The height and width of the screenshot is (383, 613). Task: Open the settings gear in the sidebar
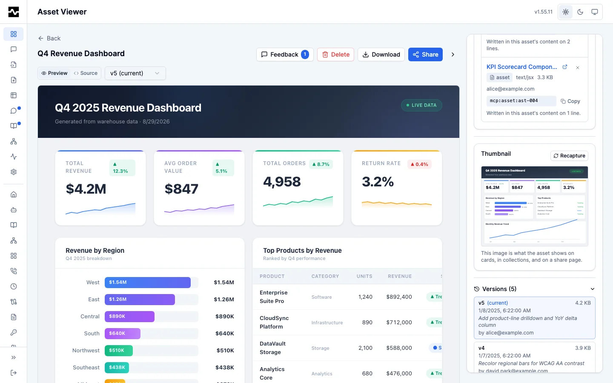[x=14, y=172]
